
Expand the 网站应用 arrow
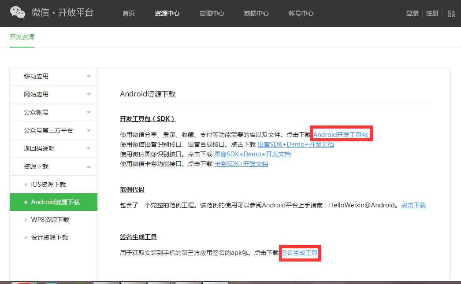coord(89,95)
